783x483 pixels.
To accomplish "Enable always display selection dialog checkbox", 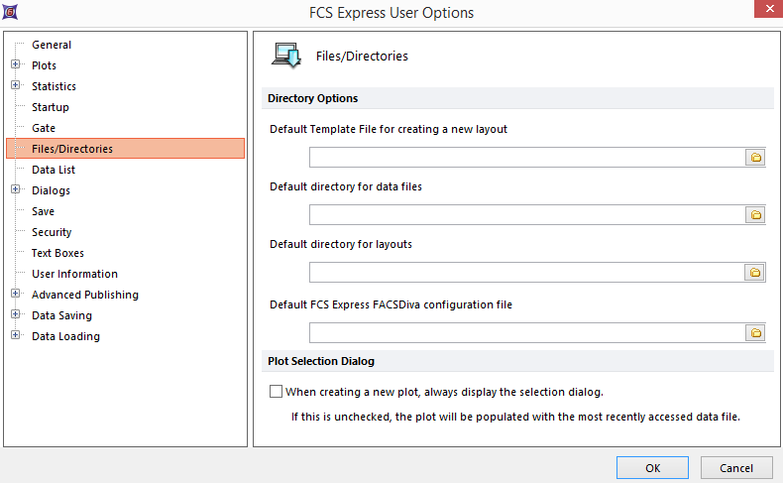I will [277, 392].
